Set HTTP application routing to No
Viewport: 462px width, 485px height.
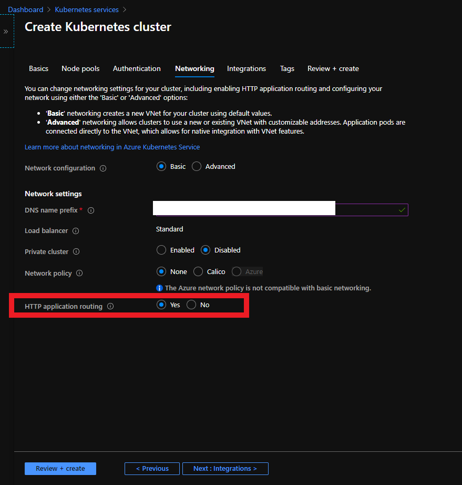point(191,305)
